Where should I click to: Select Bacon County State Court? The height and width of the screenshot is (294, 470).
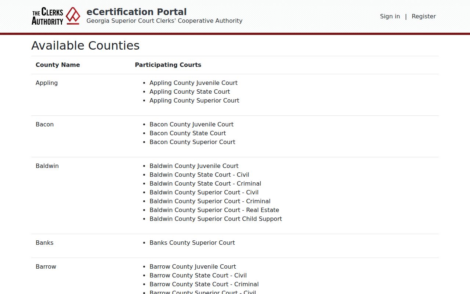coord(188,133)
